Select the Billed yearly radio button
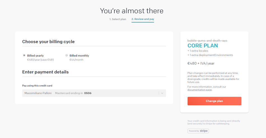 24,55
